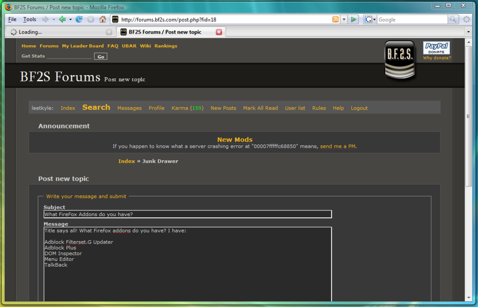Open the address bar history dropdown
This screenshot has height=307, width=478.
344,20
